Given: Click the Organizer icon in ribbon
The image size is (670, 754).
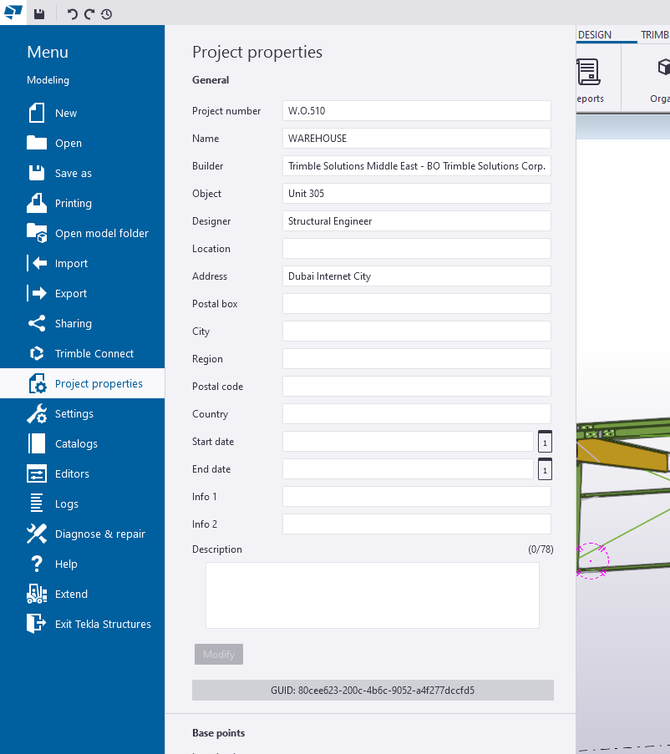Looking at the screenshot, I should point(664,68).
